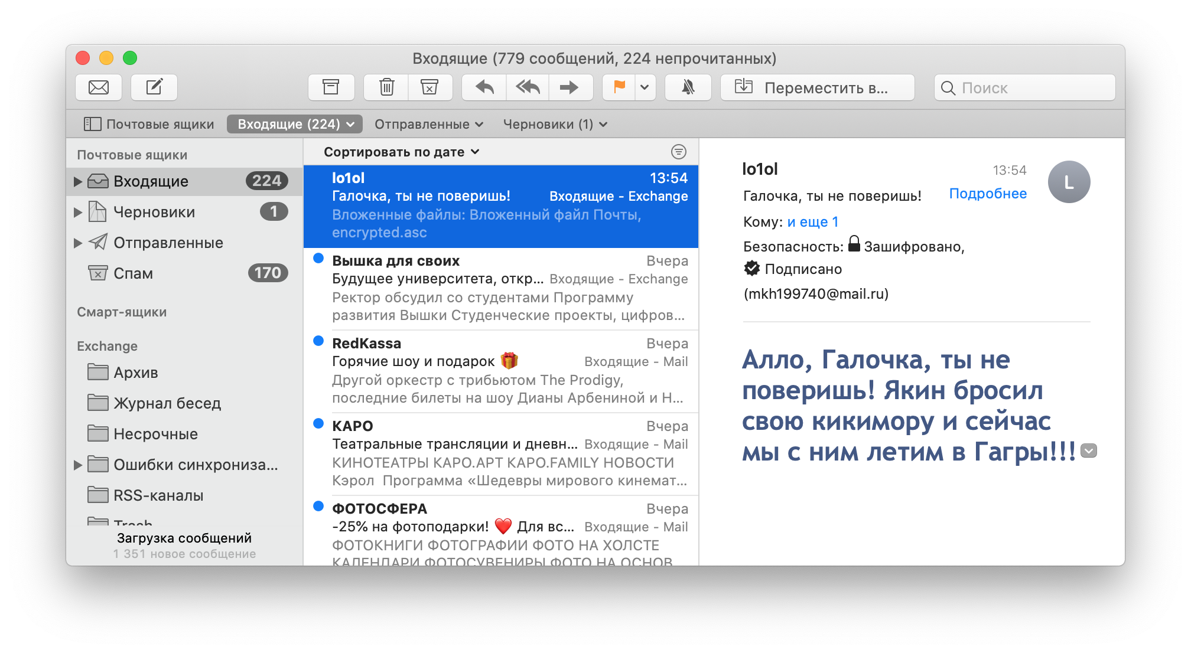Click the Переместить в… button

pyautogui.click(x=817, y=87)
